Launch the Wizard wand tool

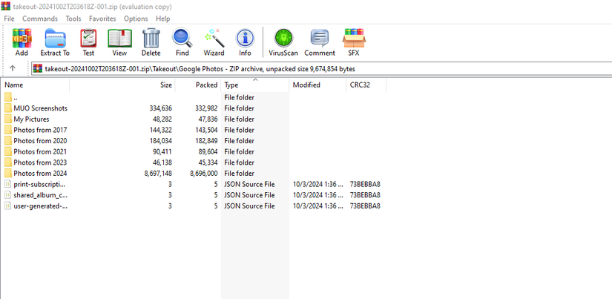pos(214,39)
